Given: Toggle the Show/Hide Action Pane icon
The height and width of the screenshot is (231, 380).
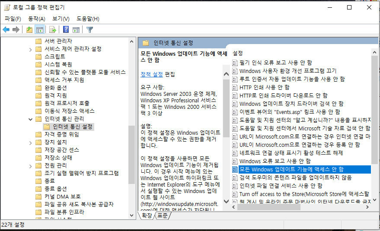Looking at the screenshot, I should (76, 30).
